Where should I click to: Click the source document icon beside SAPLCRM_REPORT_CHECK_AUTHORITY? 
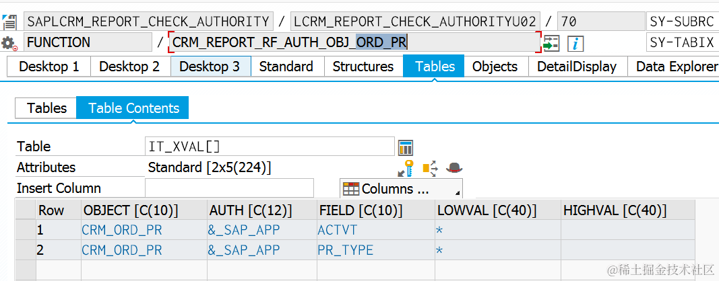tap(9, 22)
